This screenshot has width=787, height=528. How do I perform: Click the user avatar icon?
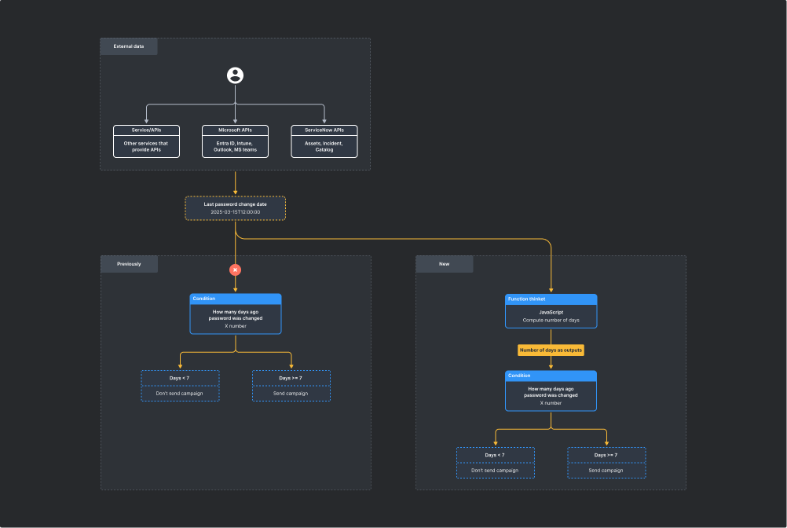point(235,75)
